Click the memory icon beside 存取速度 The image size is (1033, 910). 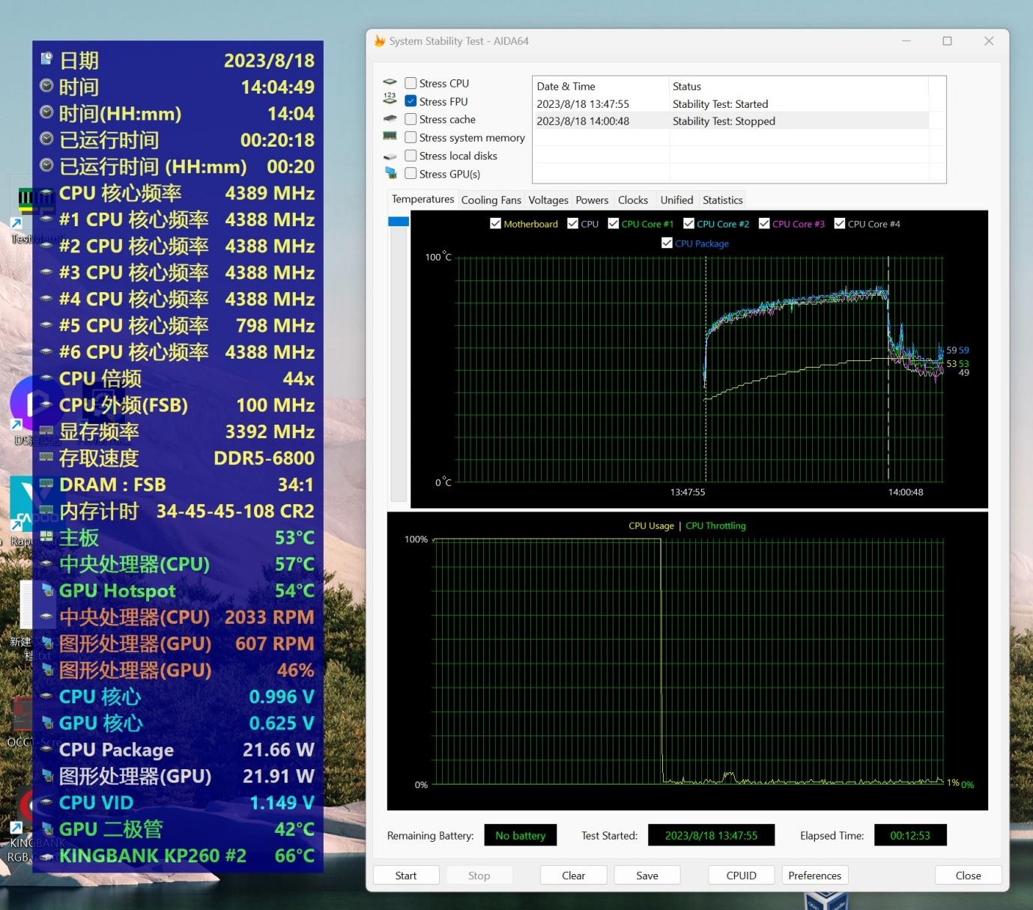(x=46, y=457)
